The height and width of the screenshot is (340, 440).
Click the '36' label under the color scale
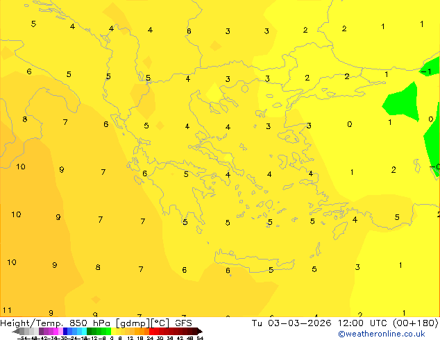point(170,338)
